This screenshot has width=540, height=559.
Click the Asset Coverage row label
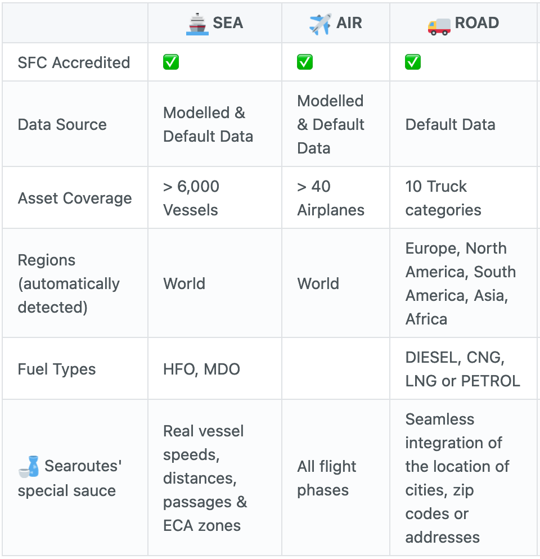pyautogui.click(x=75, y=198)
